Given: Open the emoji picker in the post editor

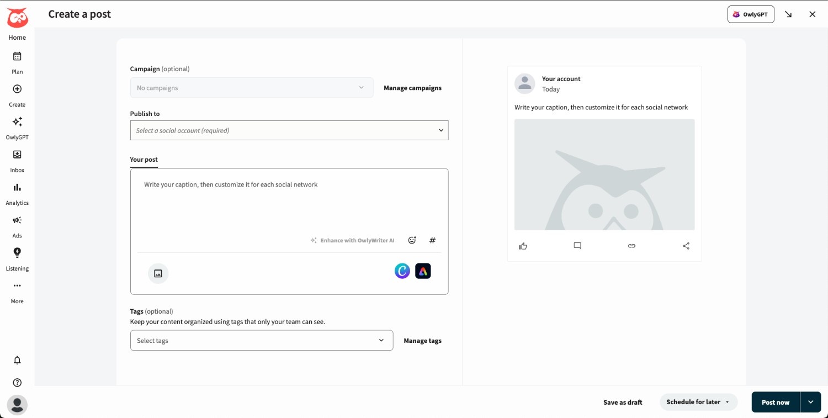Looking at the screenshot, I should pyautogui.click(x=412, y=240).
